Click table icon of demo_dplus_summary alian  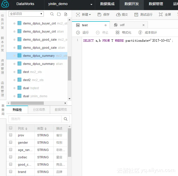coord(19,64)
